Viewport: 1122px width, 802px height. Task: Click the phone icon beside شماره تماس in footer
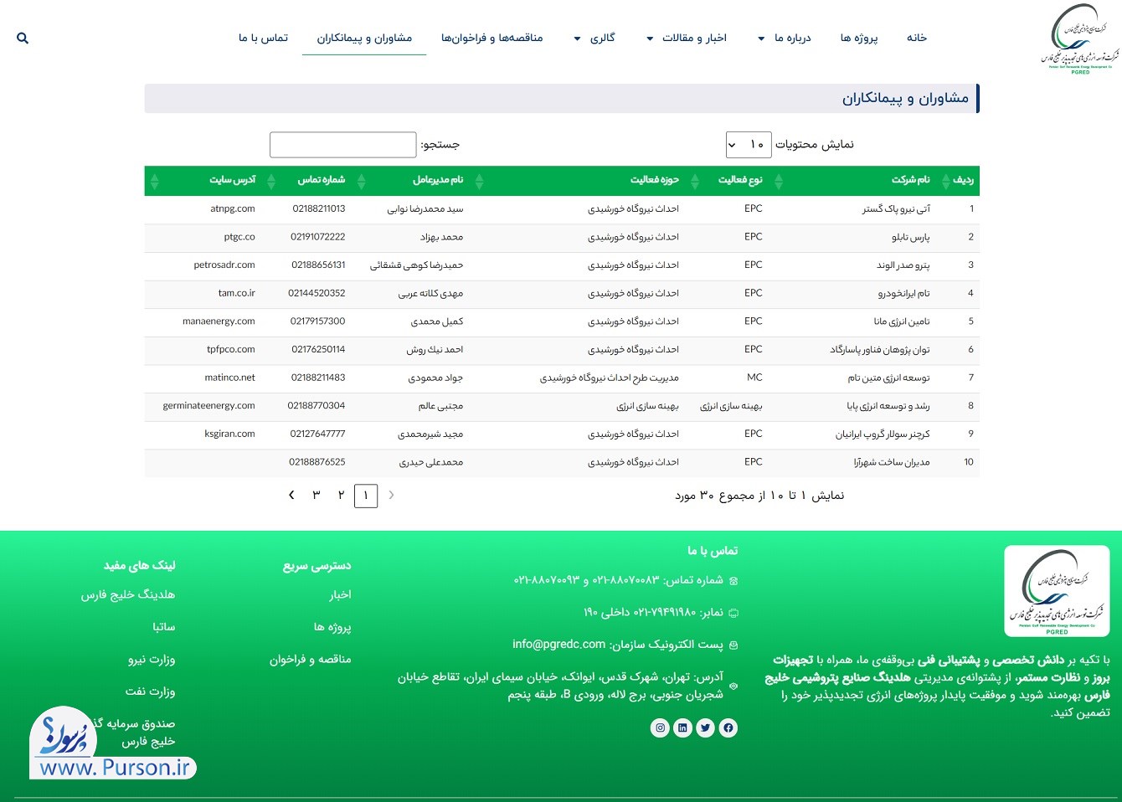click(733, 581)
